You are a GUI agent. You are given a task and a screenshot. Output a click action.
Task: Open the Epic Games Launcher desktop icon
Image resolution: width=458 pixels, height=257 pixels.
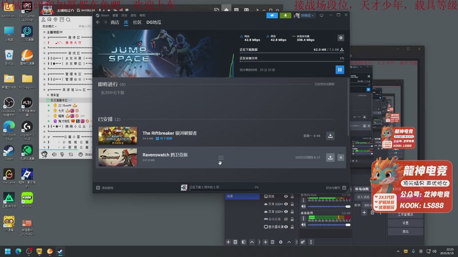click(27, 11)
